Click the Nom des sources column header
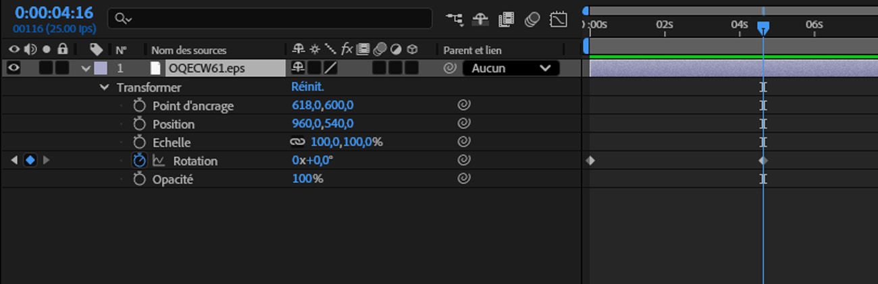 coord(188,50)
